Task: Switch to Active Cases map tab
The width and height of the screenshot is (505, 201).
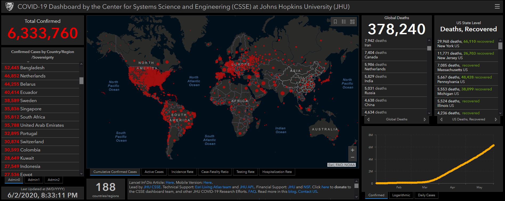Action: click(x=154, y=172)
